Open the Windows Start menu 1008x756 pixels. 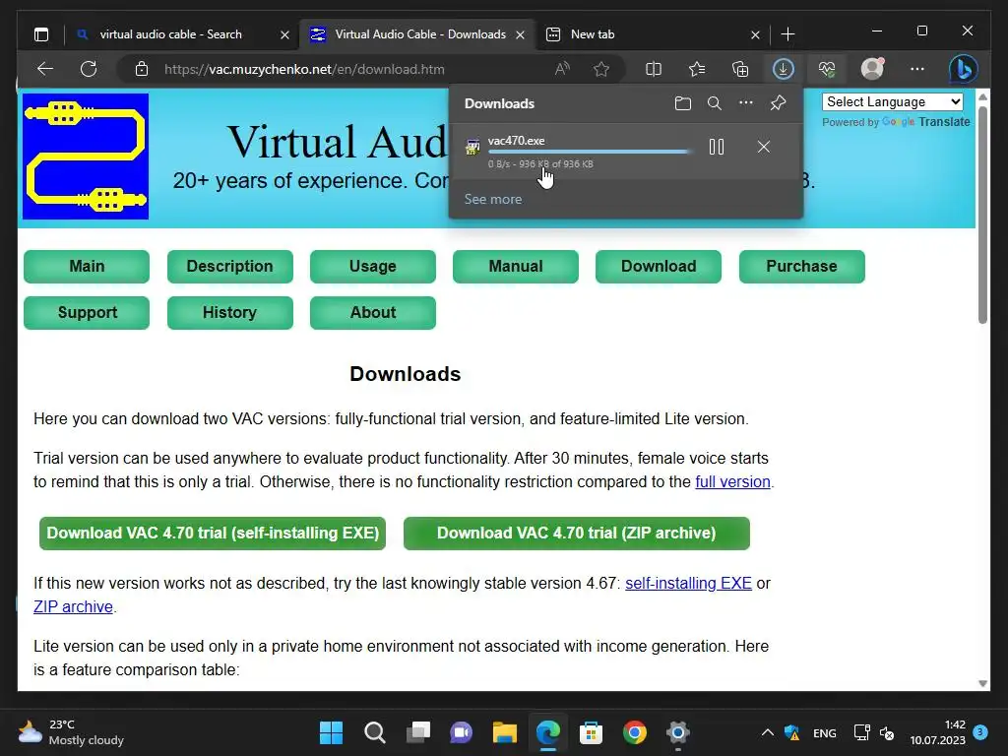(x=331, y=732)
